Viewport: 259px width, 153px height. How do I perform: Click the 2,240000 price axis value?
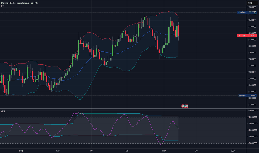tap(252, 85)
